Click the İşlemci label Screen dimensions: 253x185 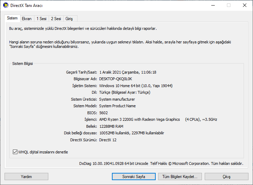[x=91, y=119]
